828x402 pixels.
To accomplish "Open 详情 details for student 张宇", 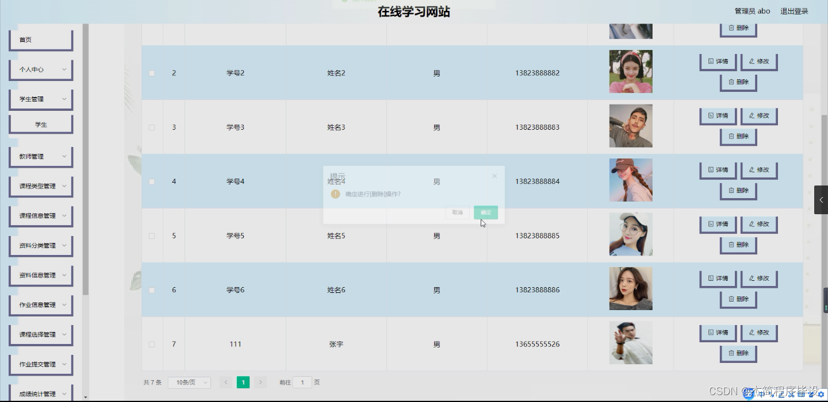I will coord(718,332).
